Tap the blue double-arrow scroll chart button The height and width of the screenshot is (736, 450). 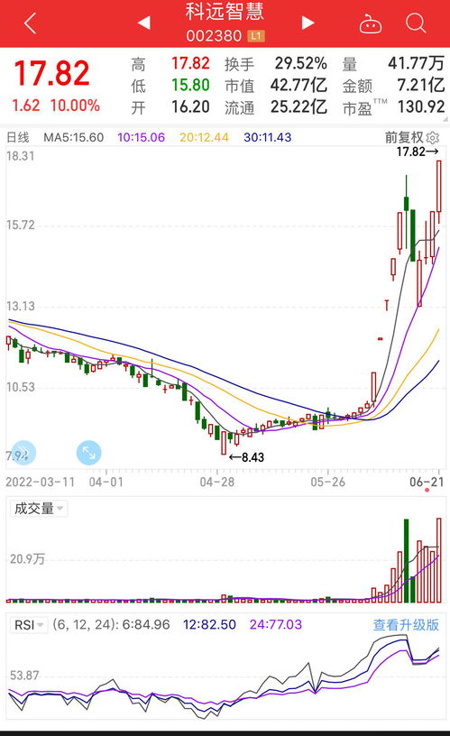point(23,453)
